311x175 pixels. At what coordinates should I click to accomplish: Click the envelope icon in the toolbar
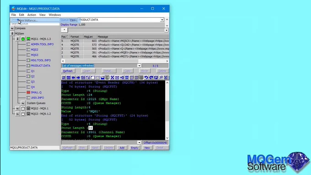[x=117, y=78]
